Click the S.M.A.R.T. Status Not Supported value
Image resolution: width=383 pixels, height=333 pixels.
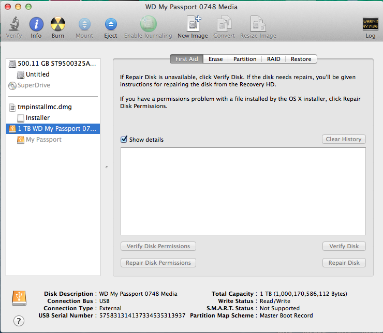[279, 308]
